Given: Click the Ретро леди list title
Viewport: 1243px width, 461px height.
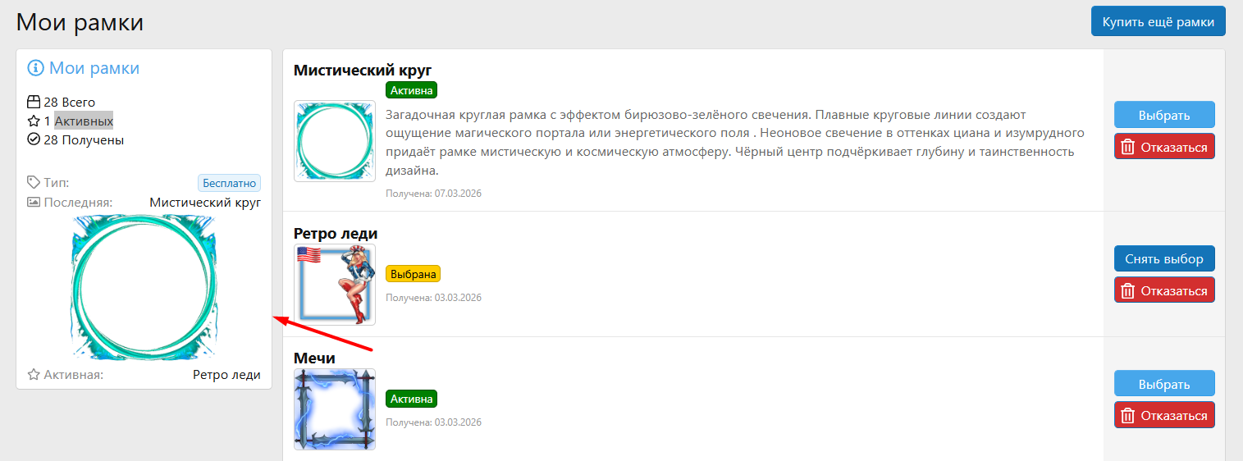Looking at the screenshot, I should point(336,234).
